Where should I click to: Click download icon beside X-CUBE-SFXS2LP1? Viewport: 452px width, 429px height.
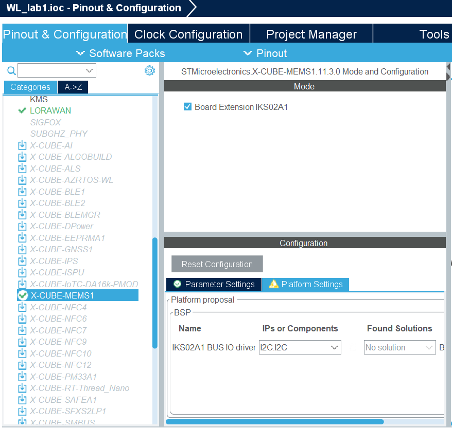click(x=22, y=411)
